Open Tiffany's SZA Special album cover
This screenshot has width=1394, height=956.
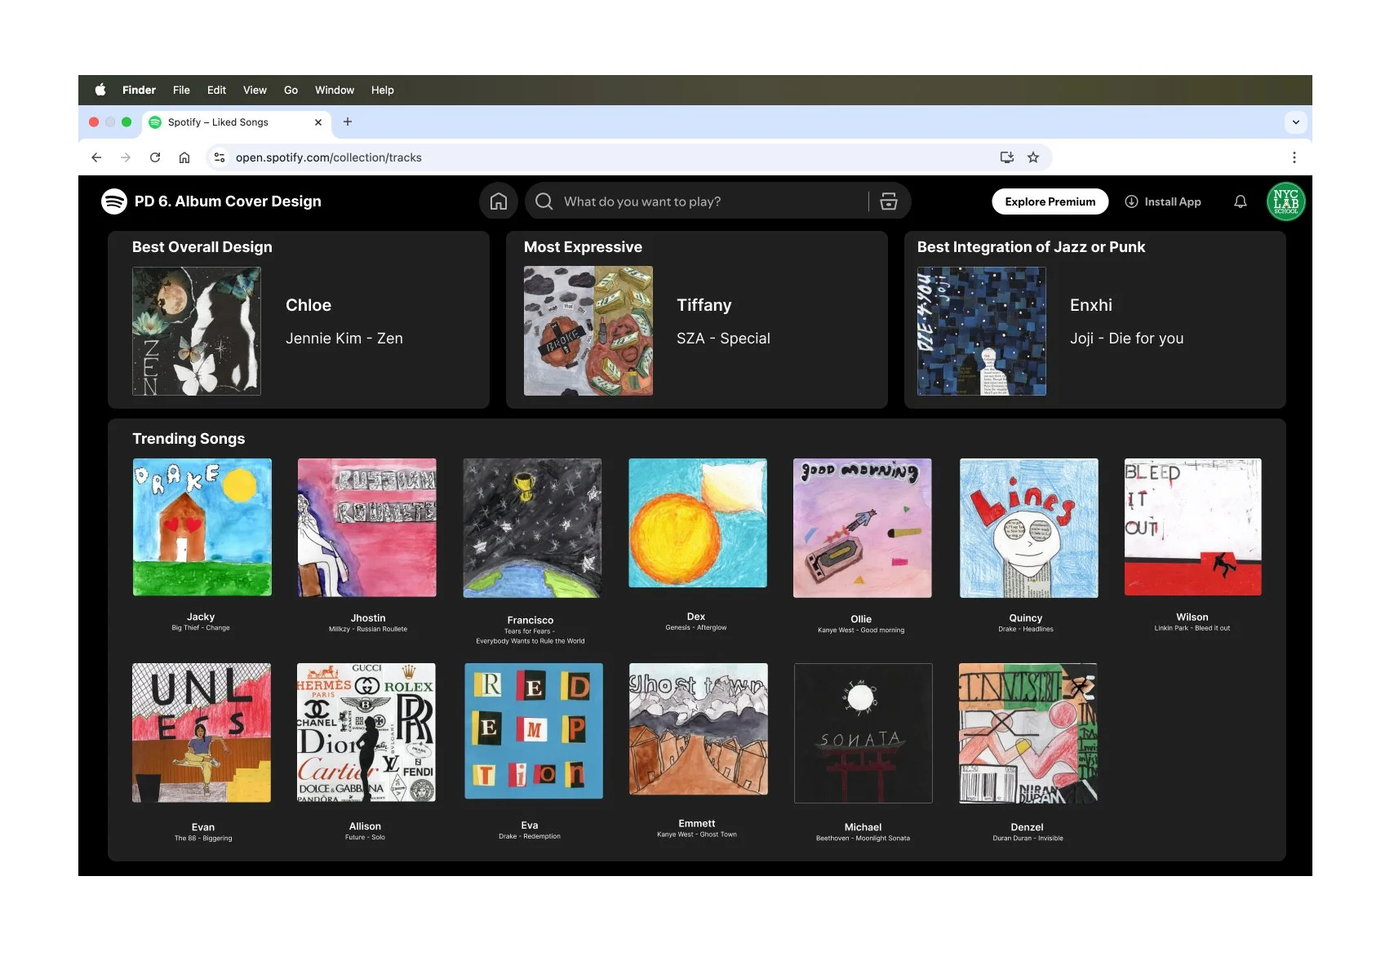(x=588, y=331)
